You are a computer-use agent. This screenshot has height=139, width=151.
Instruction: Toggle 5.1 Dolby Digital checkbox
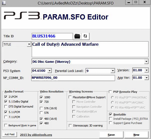6,101
